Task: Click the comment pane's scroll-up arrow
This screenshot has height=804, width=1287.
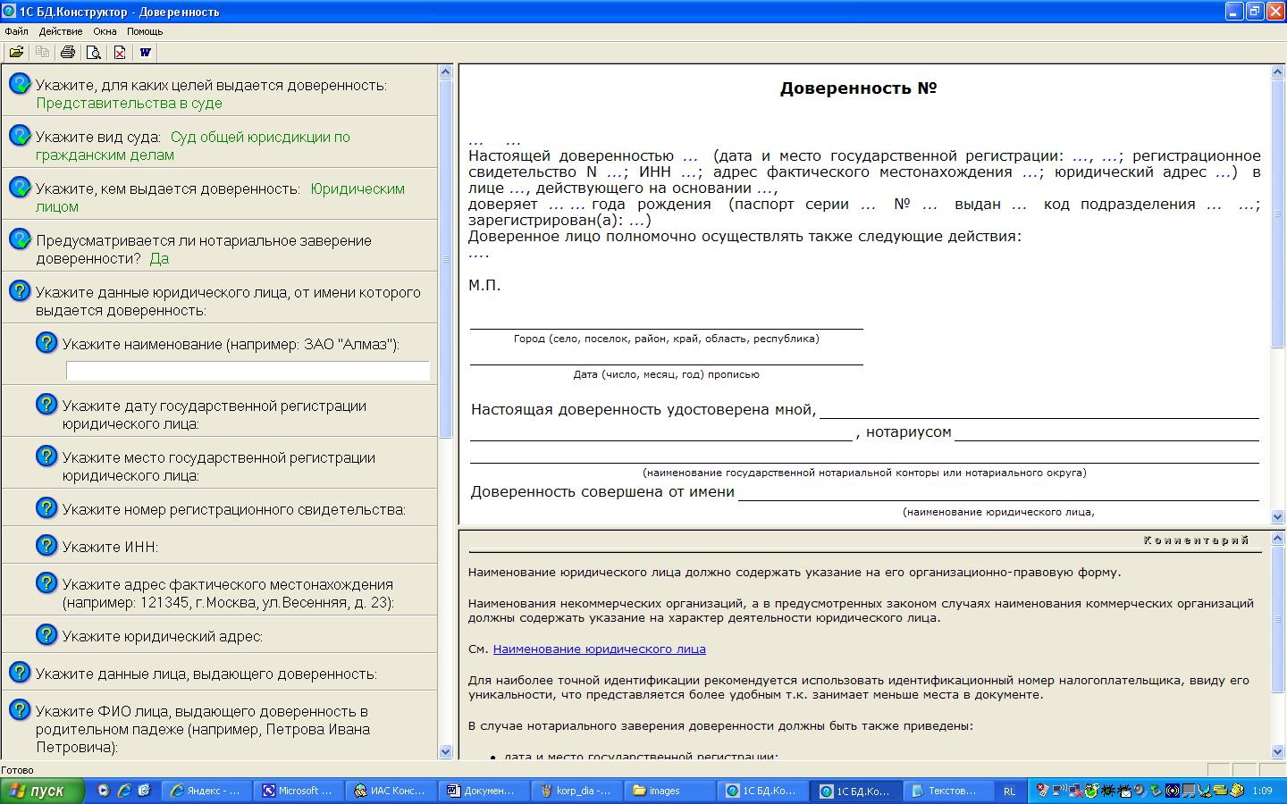Action: (x=1277, y=538)
